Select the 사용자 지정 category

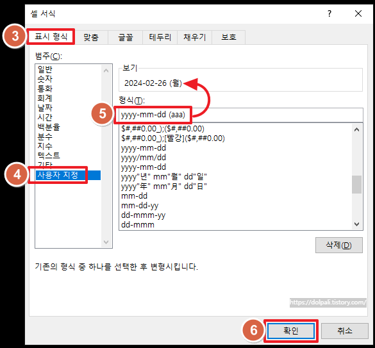coord(68,175)
